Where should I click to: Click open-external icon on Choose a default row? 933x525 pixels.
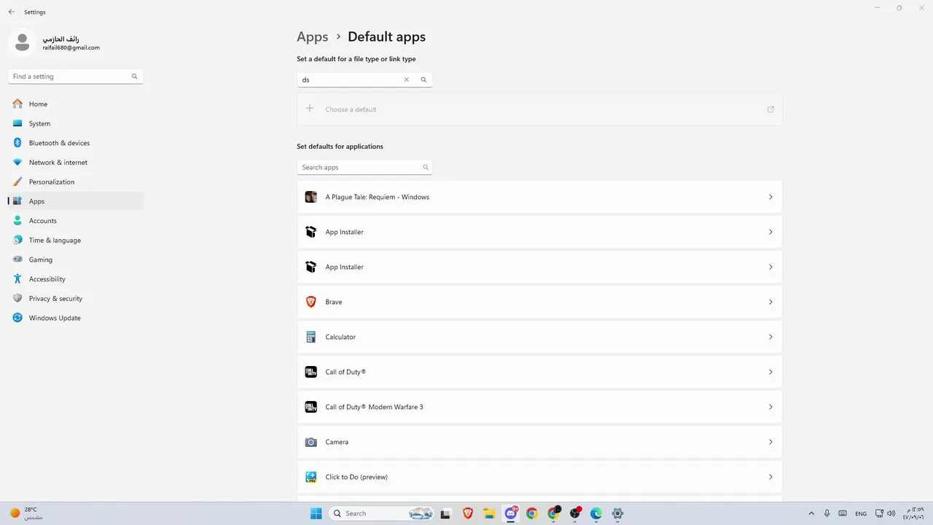click(770, 109)
